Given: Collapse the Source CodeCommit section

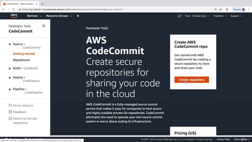Looking at the screenshot, I should (x=10, y=45).
